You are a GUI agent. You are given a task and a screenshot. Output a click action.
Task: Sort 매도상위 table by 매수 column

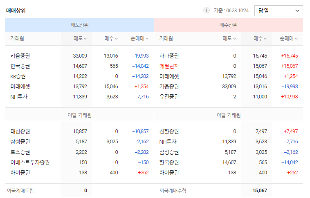pyautogui.click(x=111, y=38)
